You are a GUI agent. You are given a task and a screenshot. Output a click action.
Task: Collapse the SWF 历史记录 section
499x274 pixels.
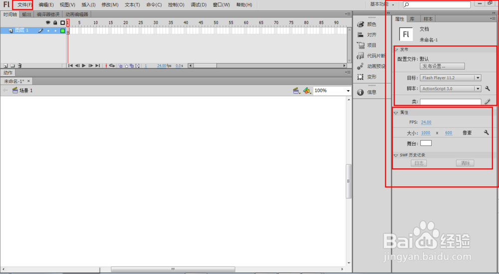[396, 155]
